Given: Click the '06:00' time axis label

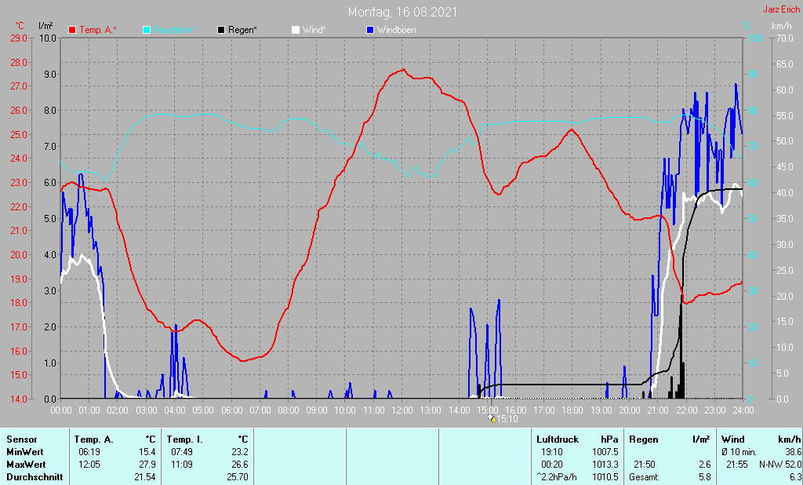Looking at the screenshot, I should pyautogui.click(x=231, y=410).
